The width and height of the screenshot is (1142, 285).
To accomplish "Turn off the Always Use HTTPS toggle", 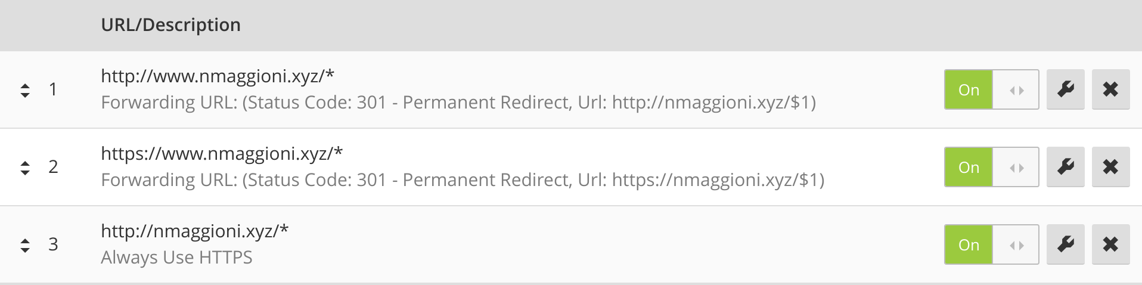I will tap(991, 244).
